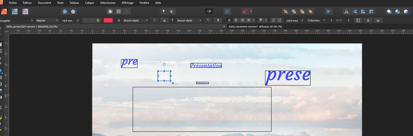Open the Regular font style dropdown
The width and height of the screenshot is (413, 136).
46,20
